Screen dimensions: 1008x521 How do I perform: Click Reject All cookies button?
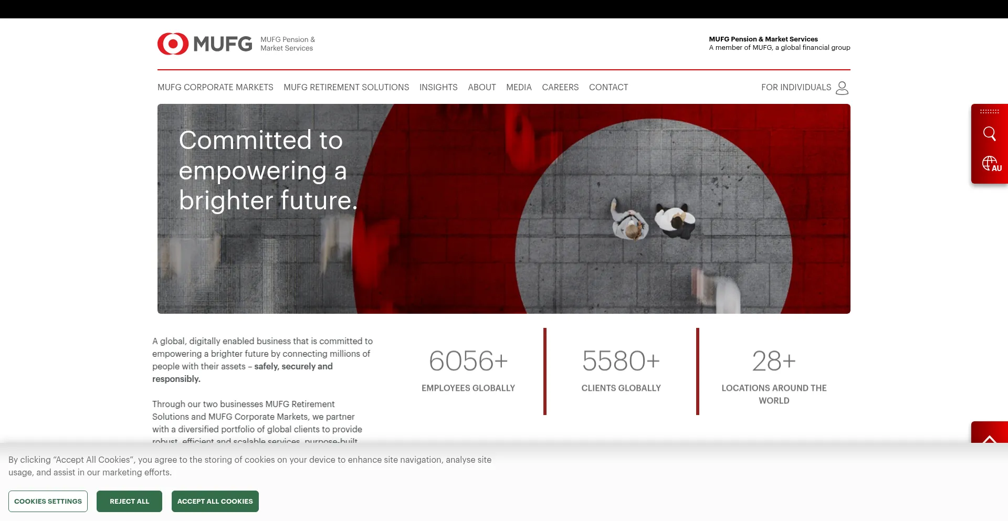pyautogui.click(x=129, y=502)
